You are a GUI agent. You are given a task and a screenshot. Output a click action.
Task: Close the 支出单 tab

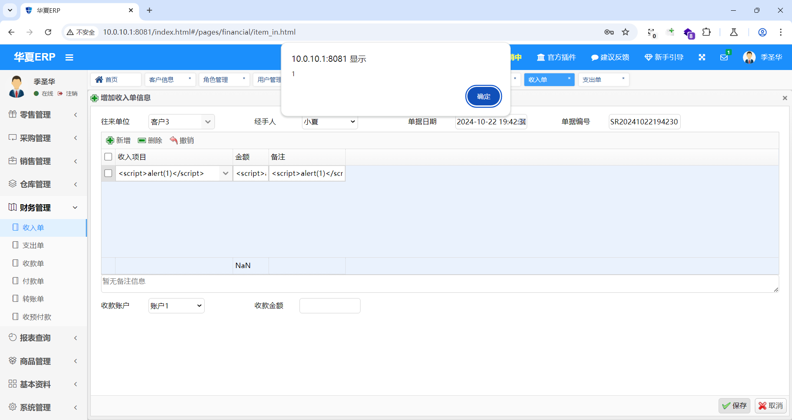(623, 78)
